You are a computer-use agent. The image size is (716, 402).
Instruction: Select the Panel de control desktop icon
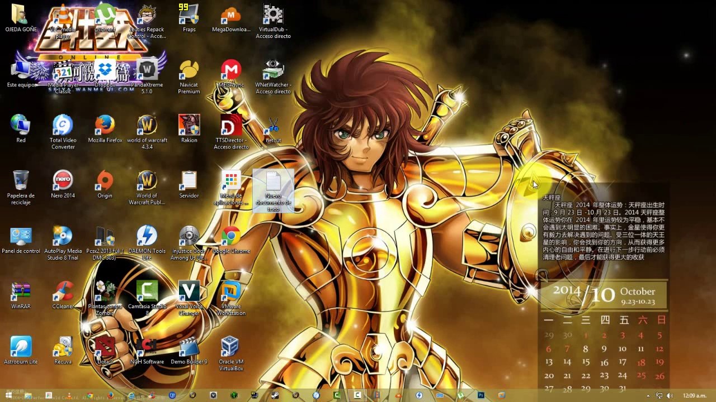(x=21, y=240)
